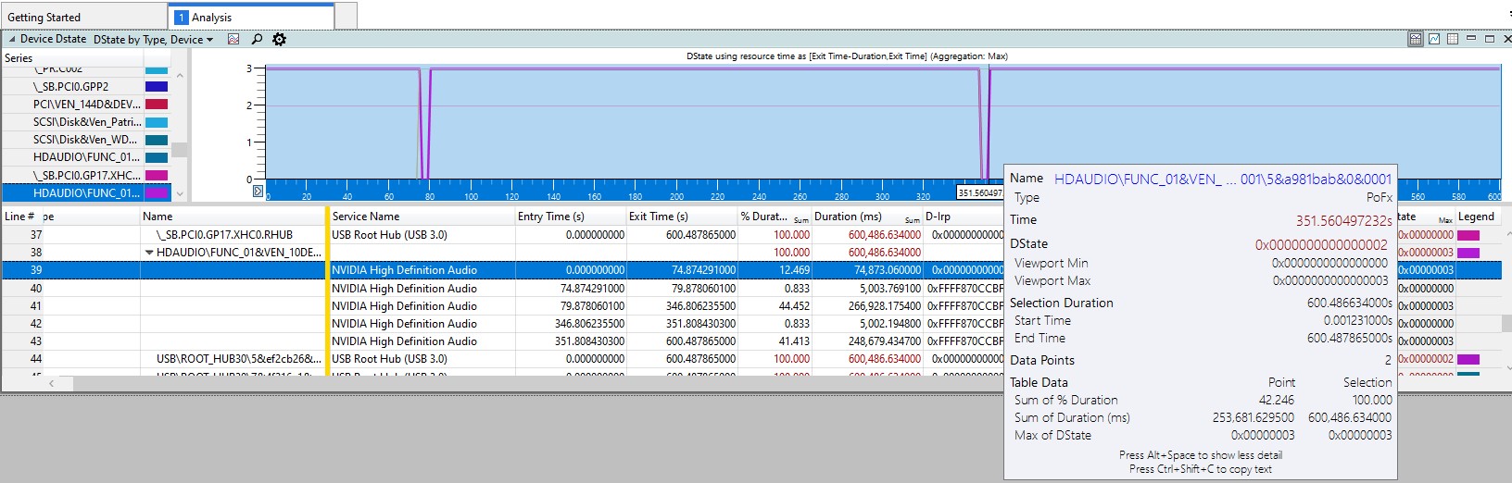Switch to table only layout icon

pos(1453,39)
